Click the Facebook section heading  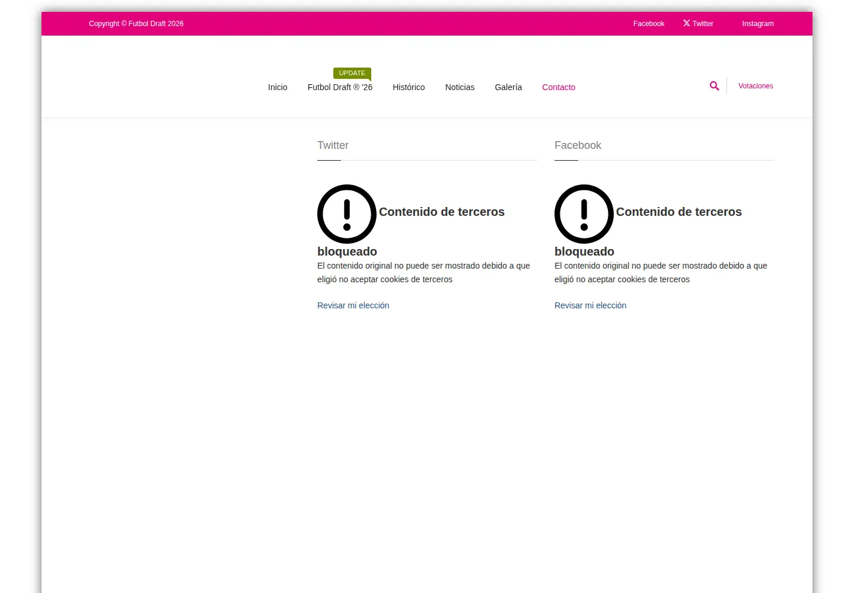point(578,145)
